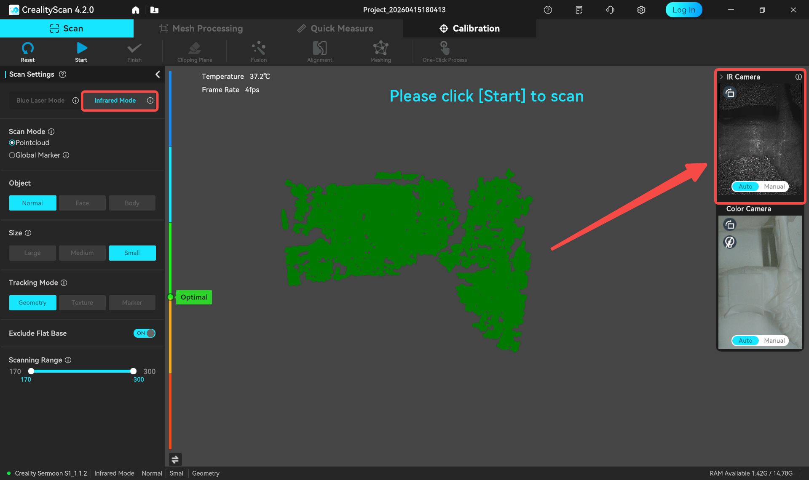Click the Scanning Range right slider handle
The height and width of the screenshot is (480, 809).
133,371
